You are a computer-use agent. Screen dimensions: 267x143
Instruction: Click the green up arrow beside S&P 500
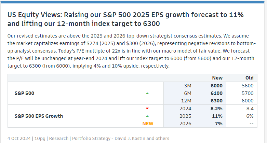(x=147, y=93)
